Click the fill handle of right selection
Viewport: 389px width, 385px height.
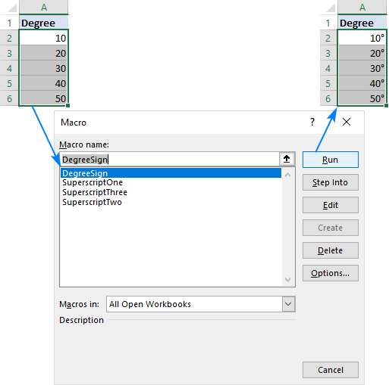386,105
